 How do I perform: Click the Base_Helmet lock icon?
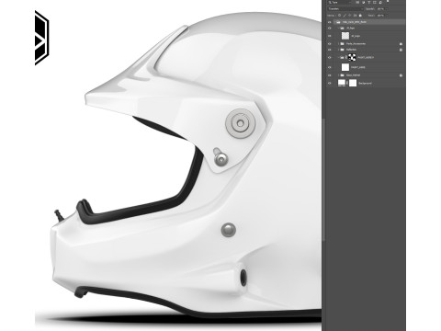401,75
